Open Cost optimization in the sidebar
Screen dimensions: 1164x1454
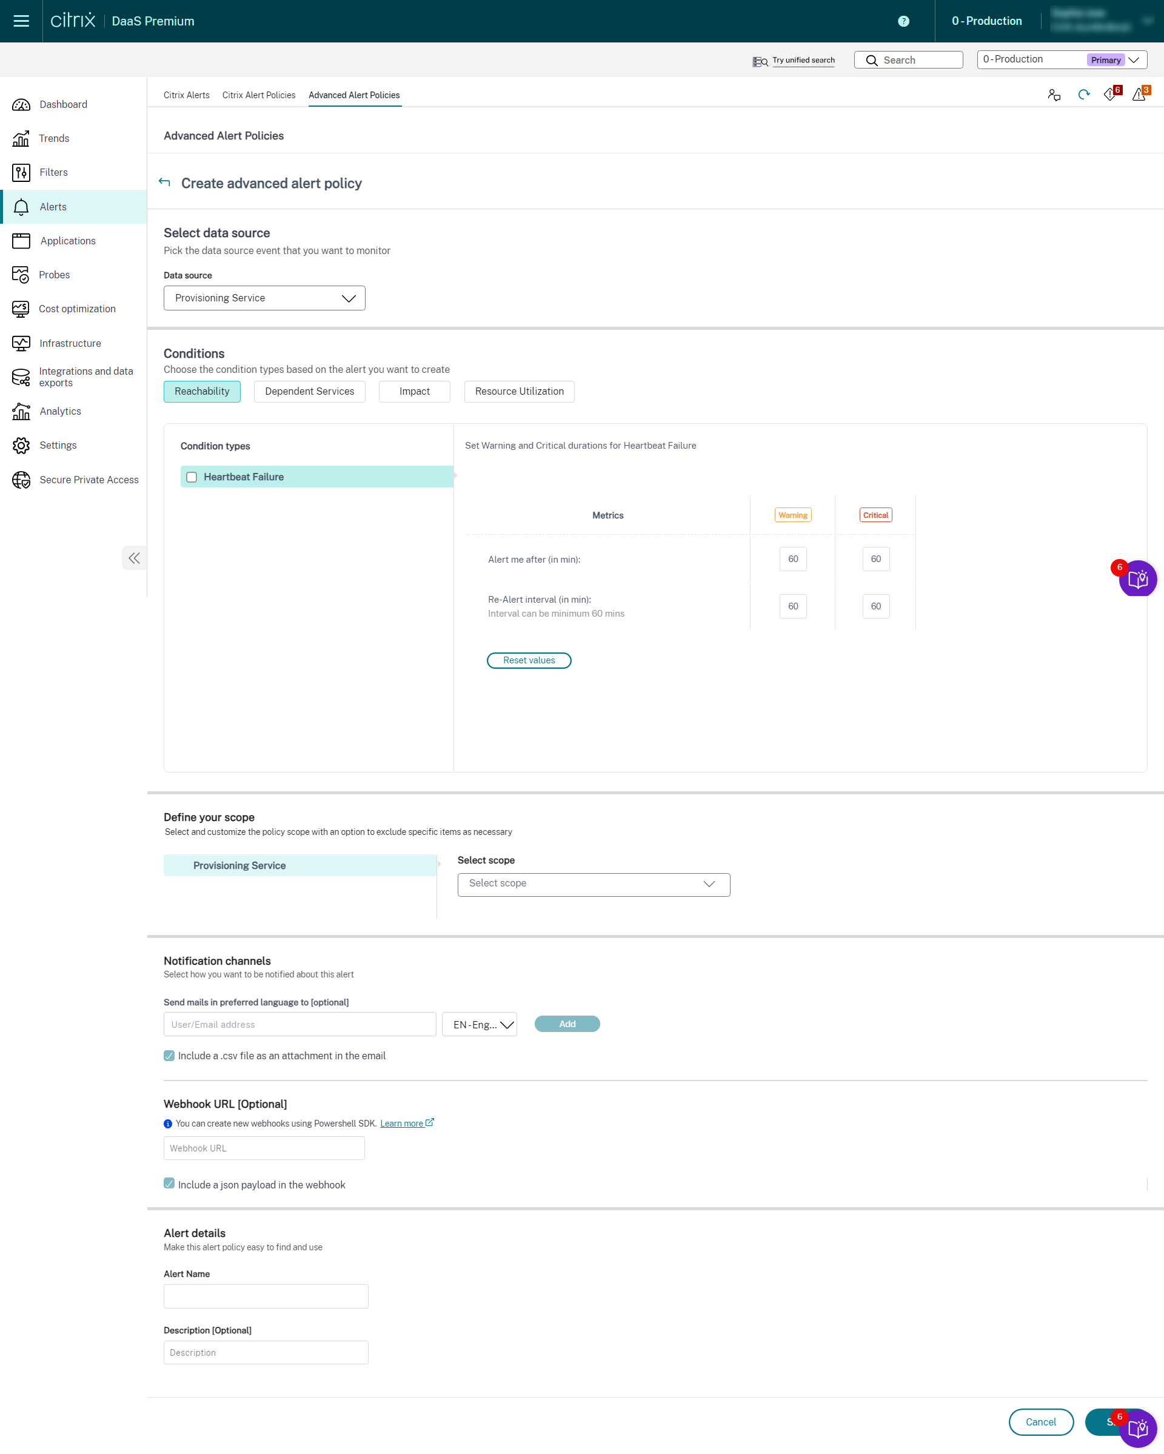[x=77, y=309]
